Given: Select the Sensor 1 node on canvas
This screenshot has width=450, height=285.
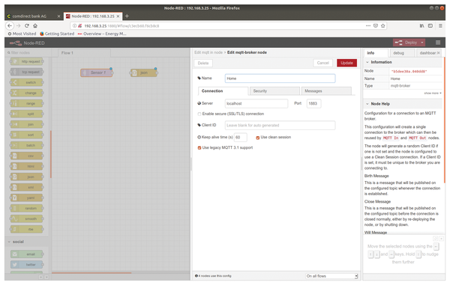Looking at the screenshot, I should pos(97,73).
